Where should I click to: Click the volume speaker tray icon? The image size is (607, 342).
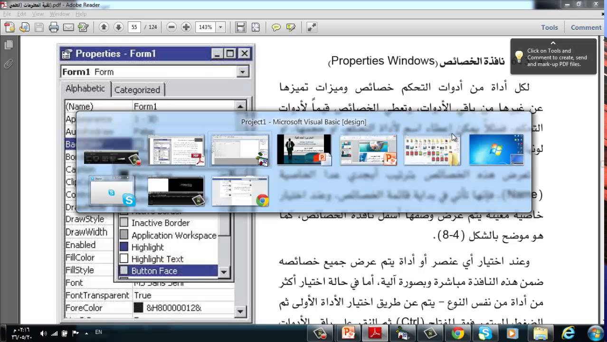coord(44,333)
